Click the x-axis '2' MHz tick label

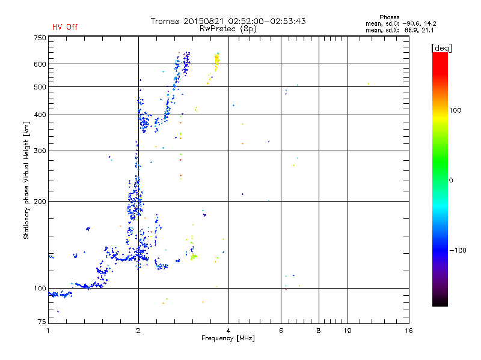point(138,331)
